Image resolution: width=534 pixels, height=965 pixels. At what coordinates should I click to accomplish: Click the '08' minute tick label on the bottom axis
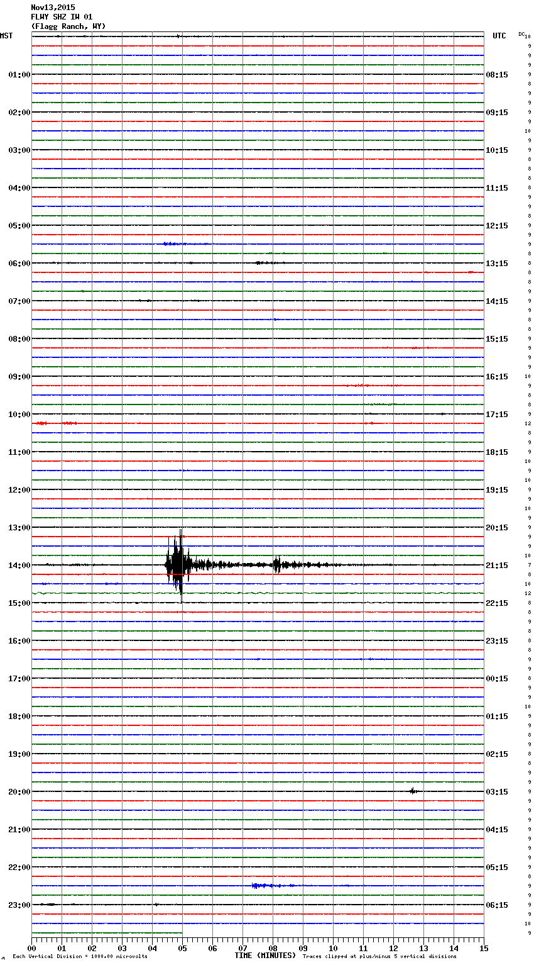pos(273,948)
